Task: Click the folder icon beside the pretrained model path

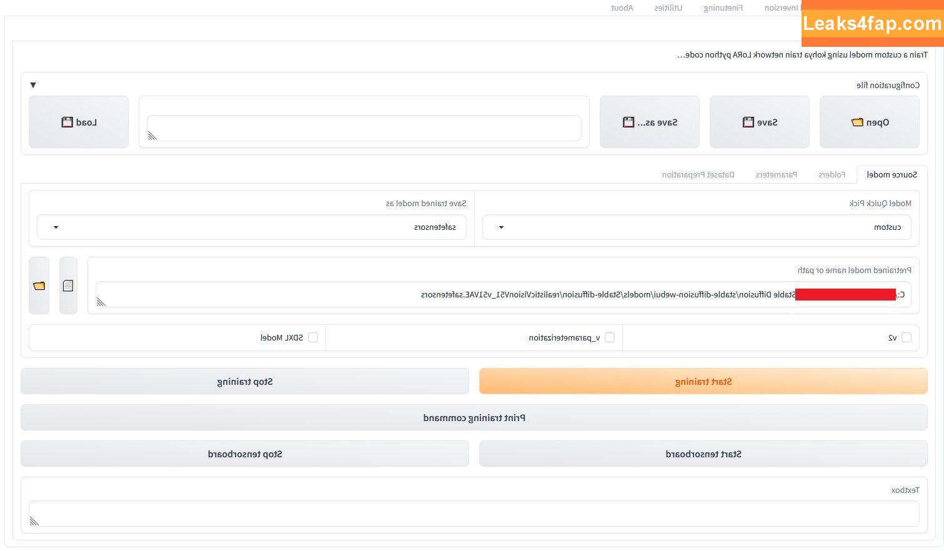Action: (x=39, y=285)
